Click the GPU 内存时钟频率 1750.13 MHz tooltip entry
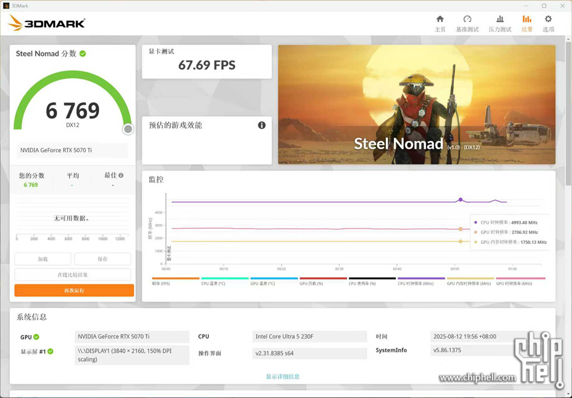This screenshot has width=572, height=398. click(510, 242)
